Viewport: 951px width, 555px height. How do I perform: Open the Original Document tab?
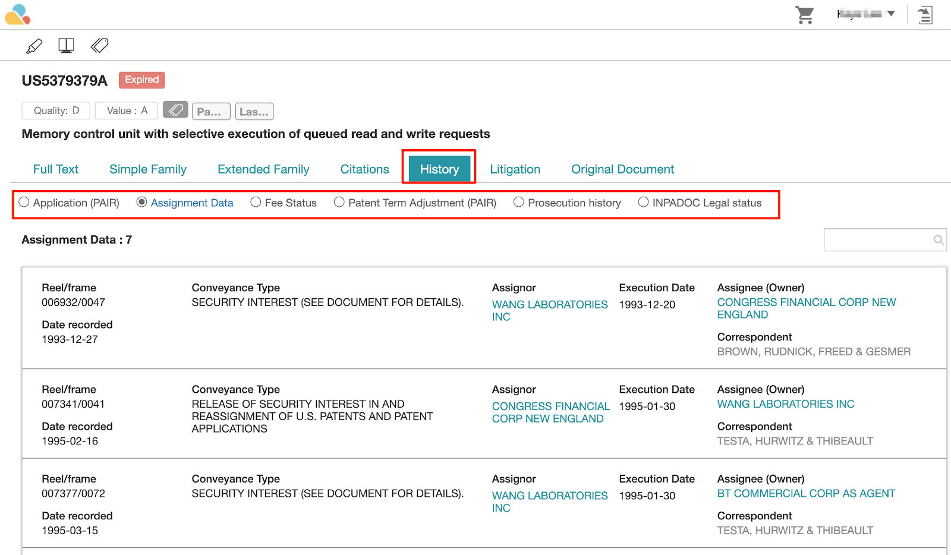622,169
